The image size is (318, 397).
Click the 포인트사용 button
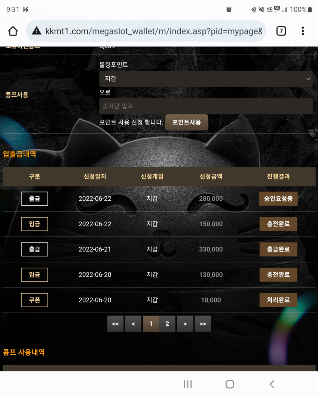click(x=186, y=122)
